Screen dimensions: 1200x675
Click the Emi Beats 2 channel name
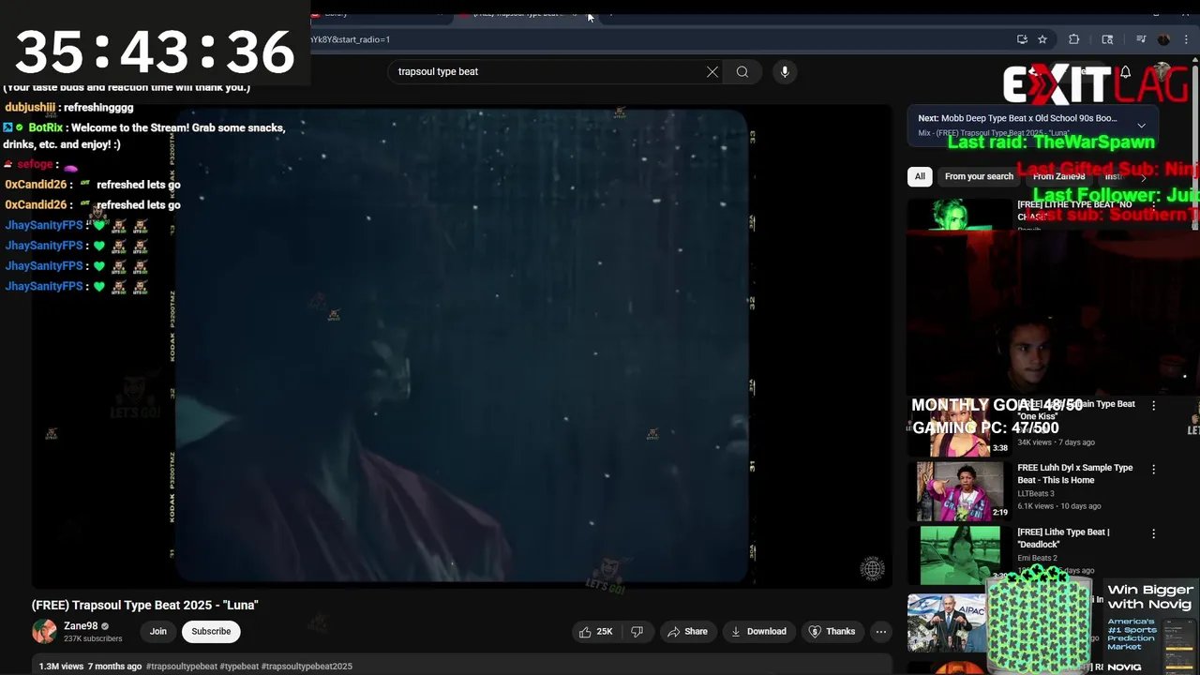point(1037,559)
